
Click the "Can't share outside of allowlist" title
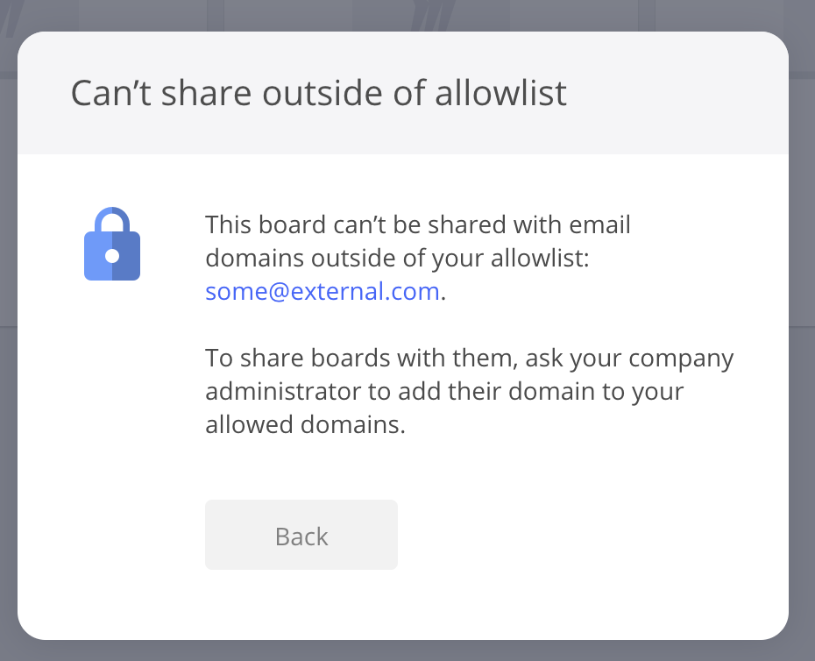[318, 93]
